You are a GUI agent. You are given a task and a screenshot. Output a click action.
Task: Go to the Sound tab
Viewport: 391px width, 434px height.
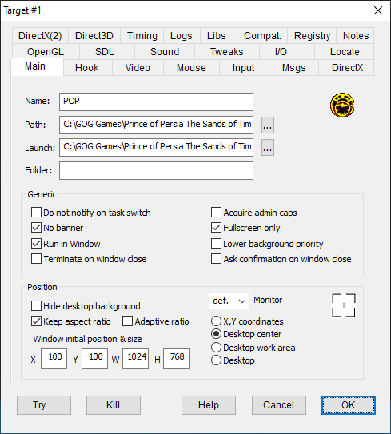[x=165, y=52]
